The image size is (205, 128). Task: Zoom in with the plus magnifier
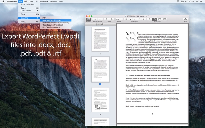tap(112, 19)
